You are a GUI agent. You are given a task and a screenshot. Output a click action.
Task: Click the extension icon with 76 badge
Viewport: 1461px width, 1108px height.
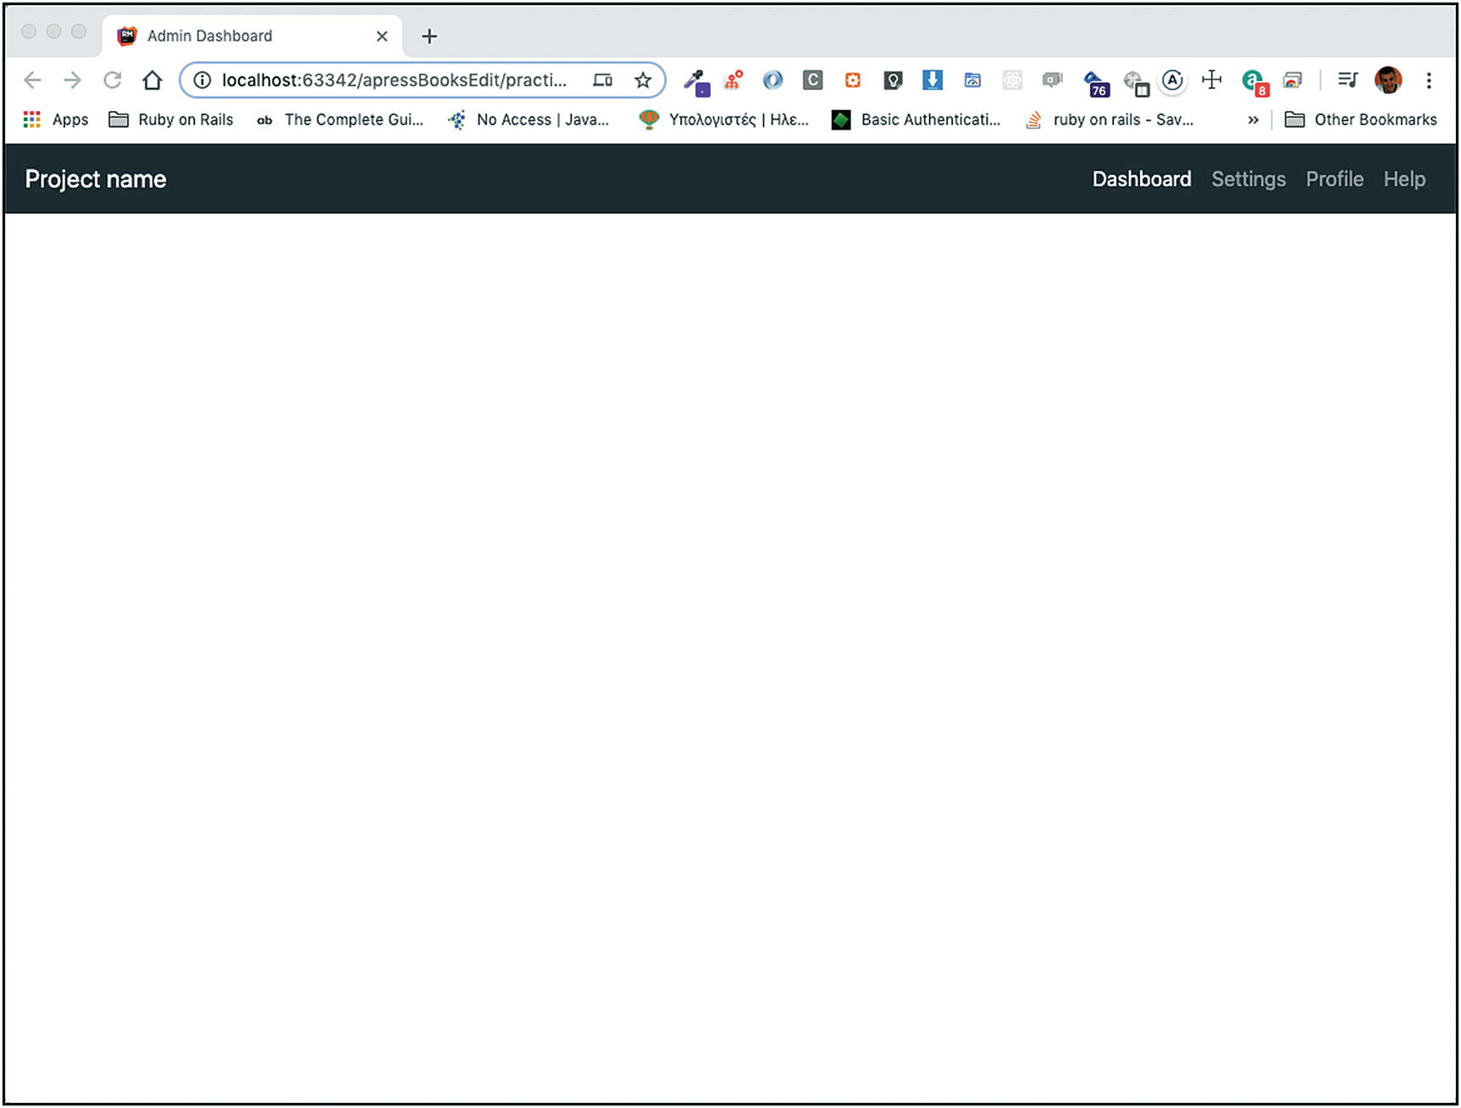tap(1096, 82)
